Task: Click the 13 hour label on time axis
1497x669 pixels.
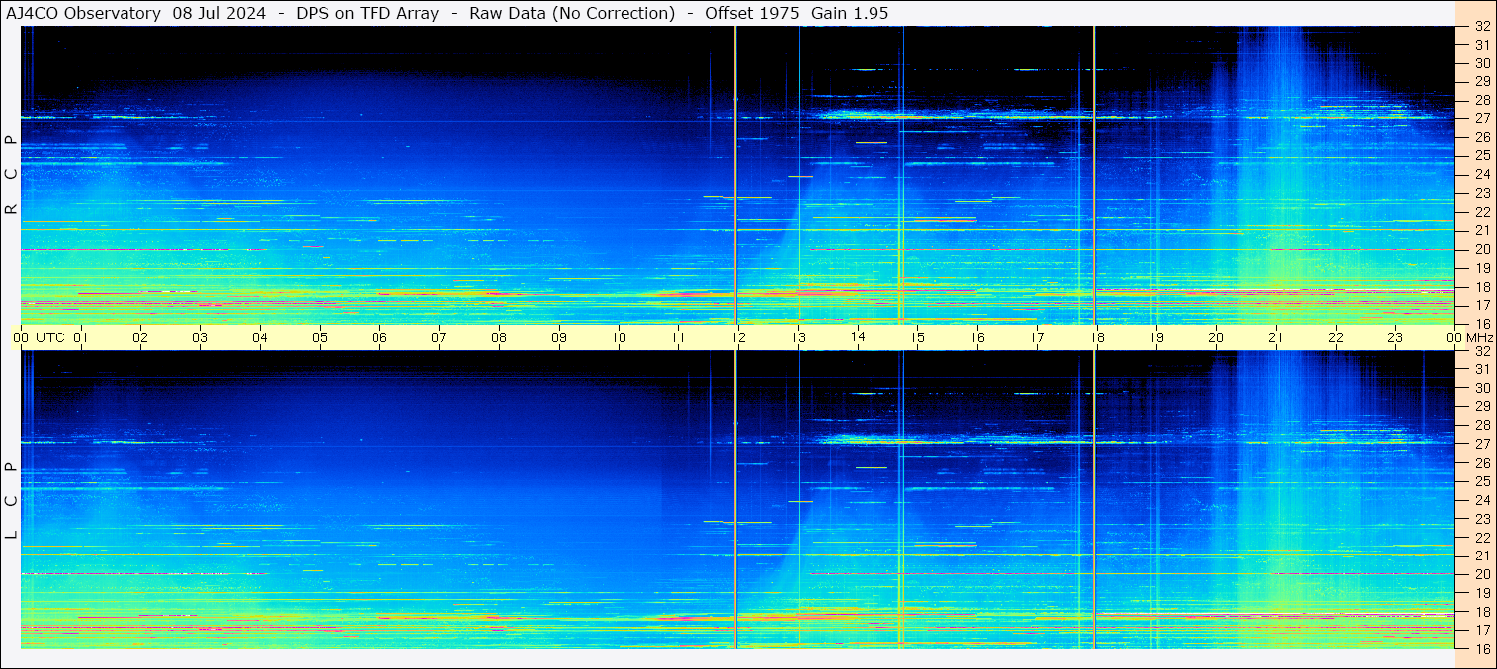Action: (x=798, y=337)
